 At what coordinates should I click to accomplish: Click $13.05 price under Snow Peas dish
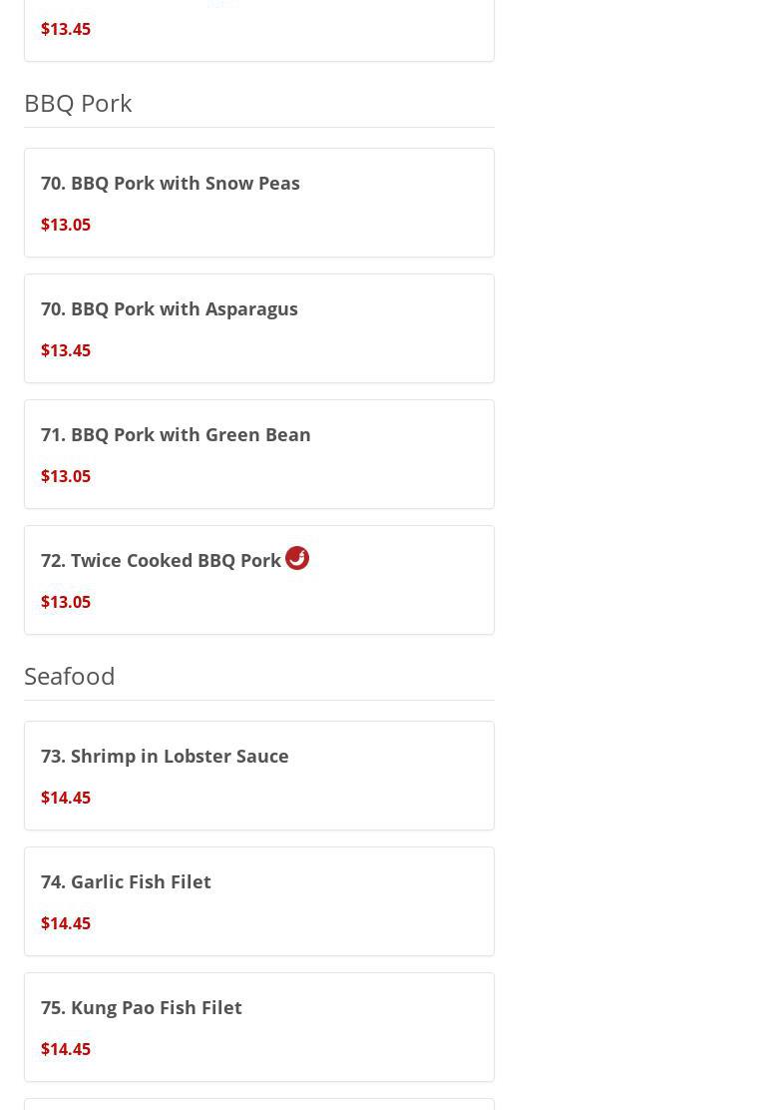coord(66,225)
